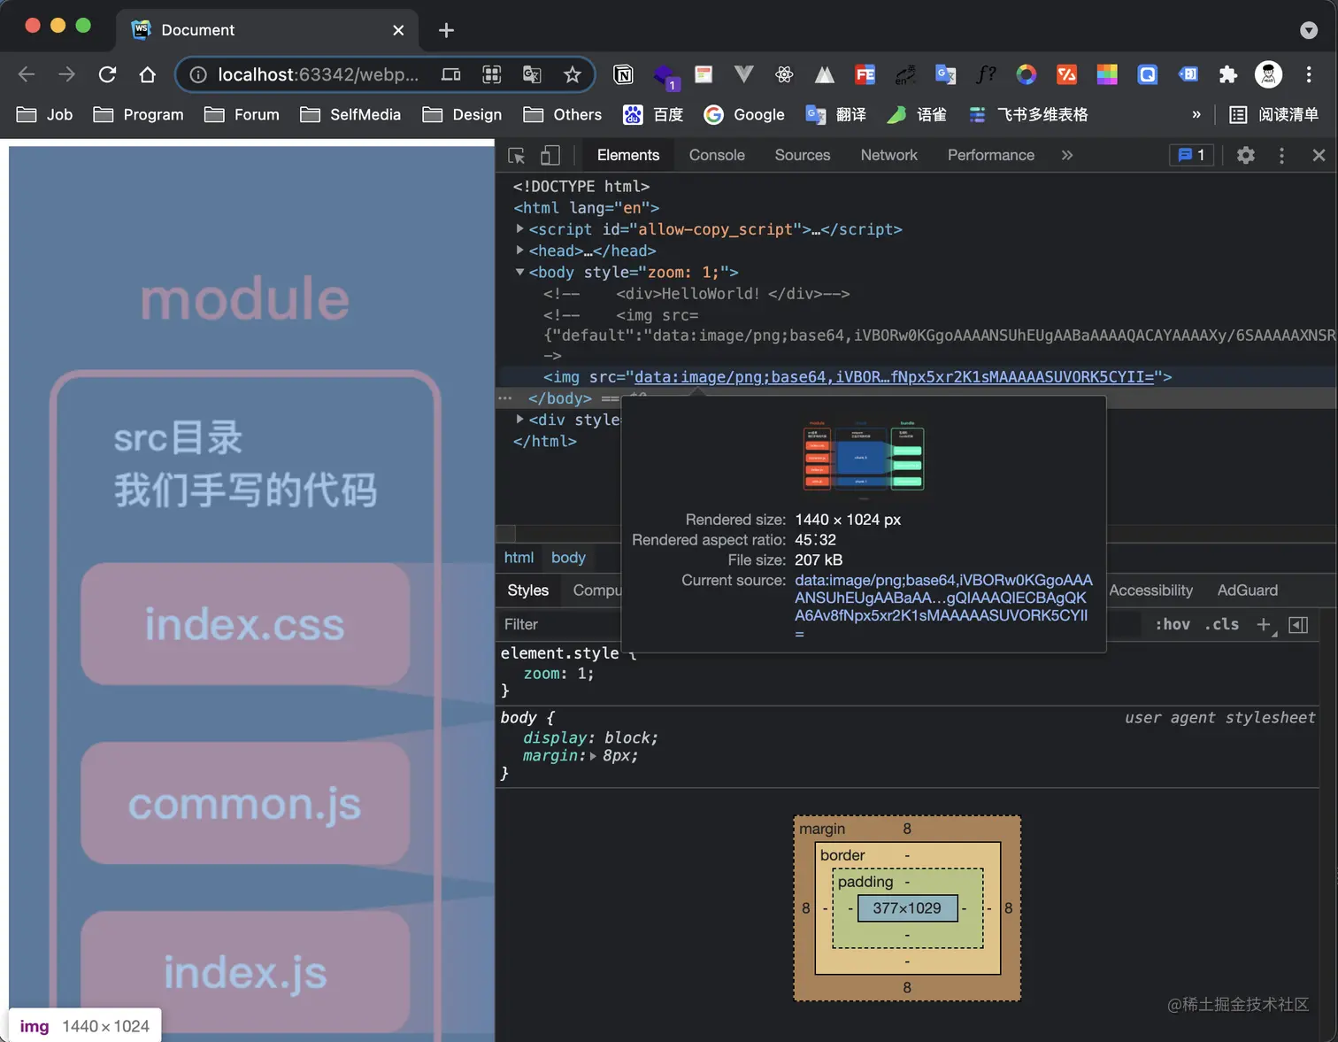This screenshot has width=1338, height=1042.
Task: Open the SelfMedia bookmarks folder
Action: pyautogui.click(x=350, y=114)
